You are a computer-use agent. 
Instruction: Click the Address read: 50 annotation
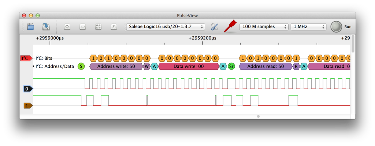(x=266, y=67)
